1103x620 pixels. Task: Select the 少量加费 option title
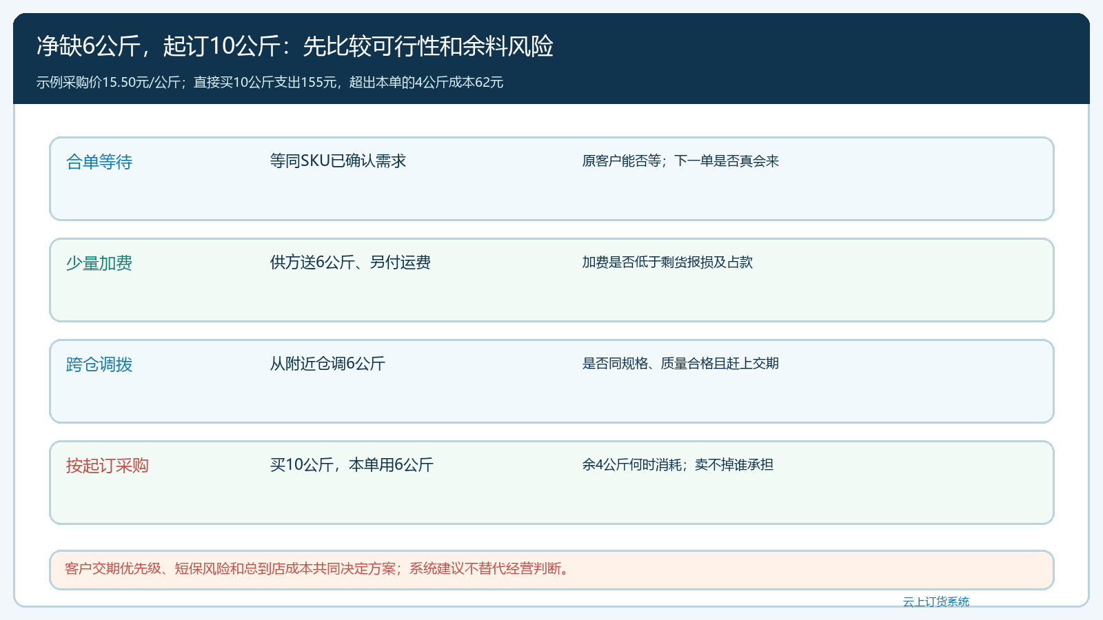tap(99, 263)
